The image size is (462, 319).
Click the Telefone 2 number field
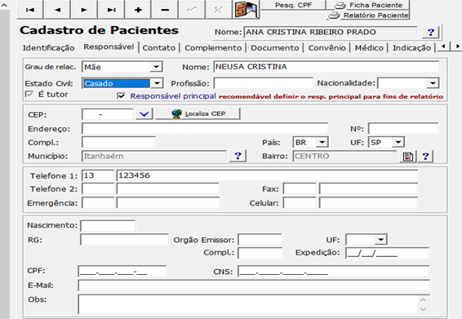tap(167, 188)
